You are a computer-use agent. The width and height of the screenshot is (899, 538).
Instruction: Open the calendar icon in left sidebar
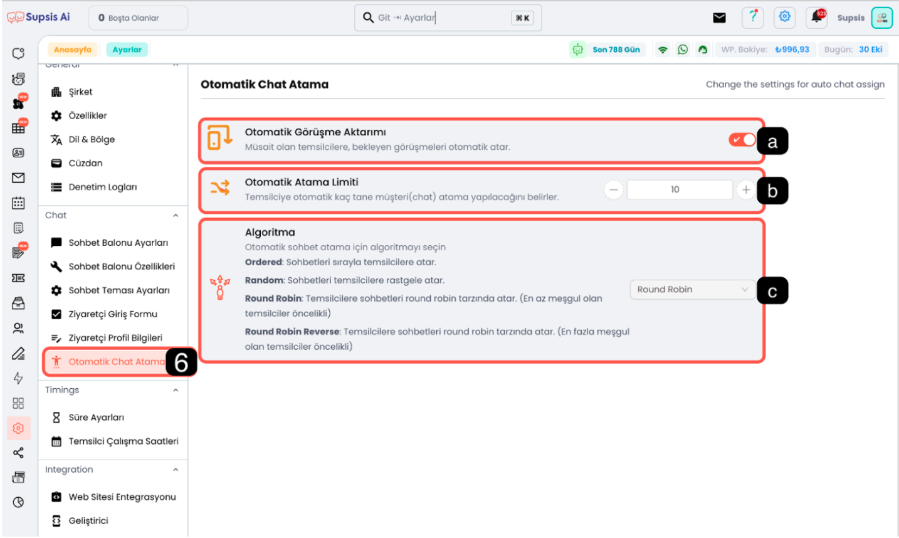pos(18,203)
